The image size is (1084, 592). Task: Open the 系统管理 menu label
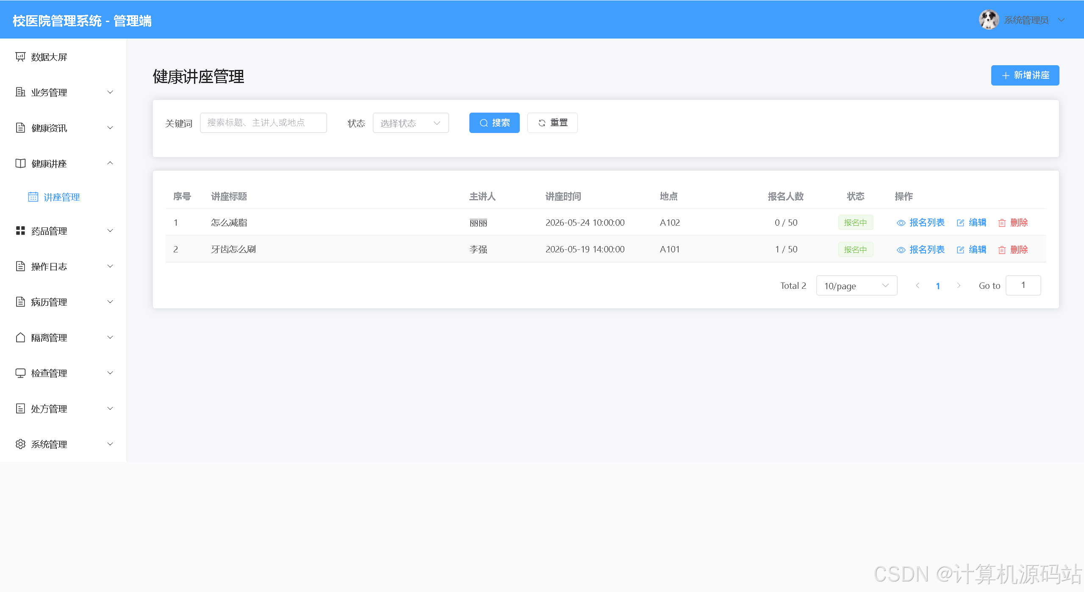click(x=49, y=445)
